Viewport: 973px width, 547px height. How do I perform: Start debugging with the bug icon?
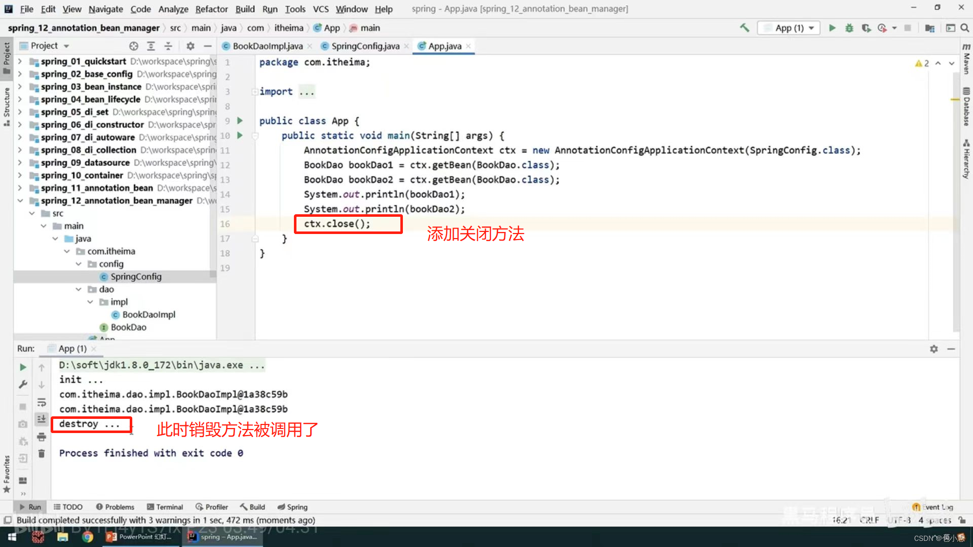coord(849,28)
